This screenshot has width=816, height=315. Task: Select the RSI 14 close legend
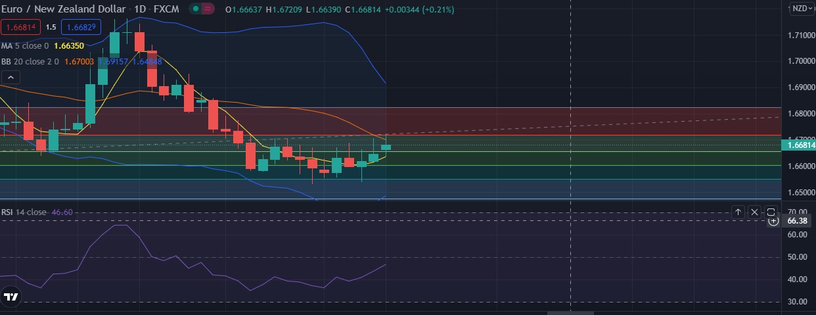[24, 212]
